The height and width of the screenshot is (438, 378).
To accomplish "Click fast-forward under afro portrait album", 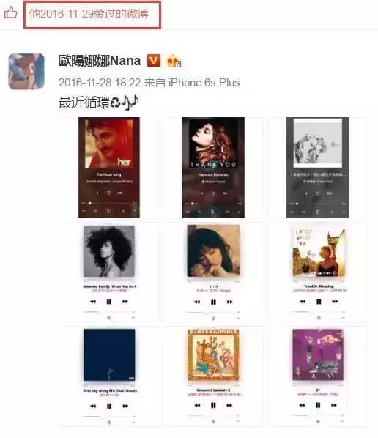I will click(x=125, y=302).
